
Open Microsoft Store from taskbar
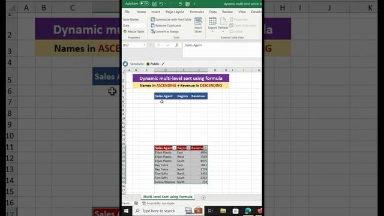[x=236, y=211]
